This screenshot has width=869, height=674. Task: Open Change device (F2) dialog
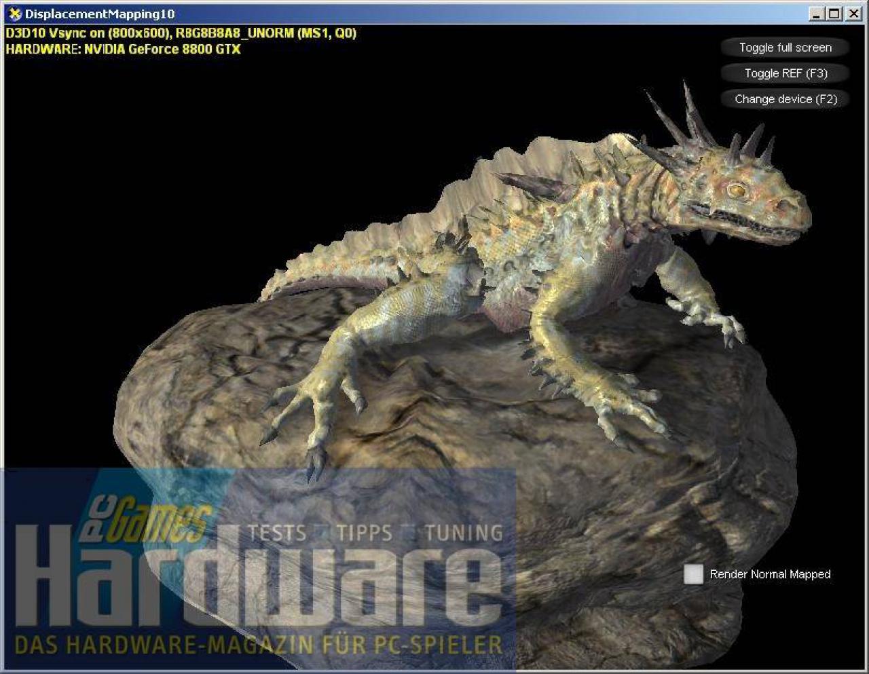pos(785,99)
